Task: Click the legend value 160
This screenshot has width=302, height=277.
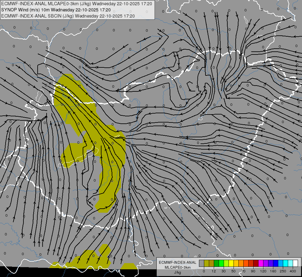Action: click(x=273, y=271)
